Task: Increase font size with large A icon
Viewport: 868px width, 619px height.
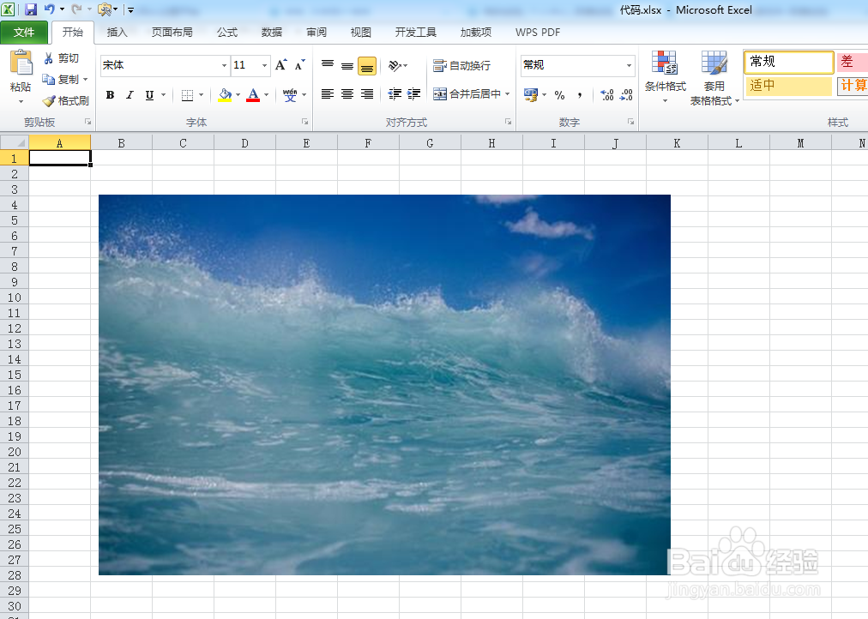Action: 281,65
